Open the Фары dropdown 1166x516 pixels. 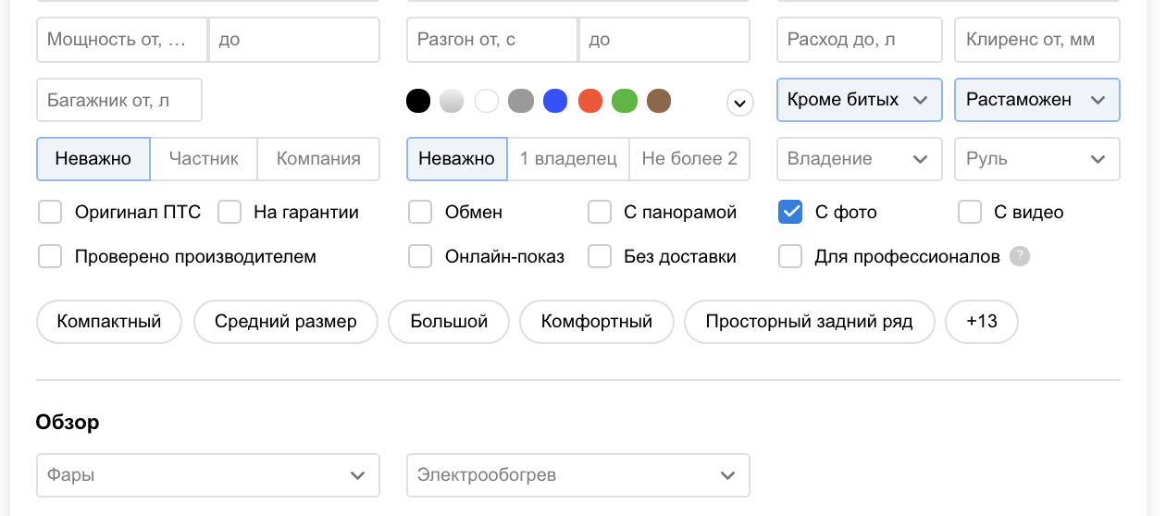208,475
